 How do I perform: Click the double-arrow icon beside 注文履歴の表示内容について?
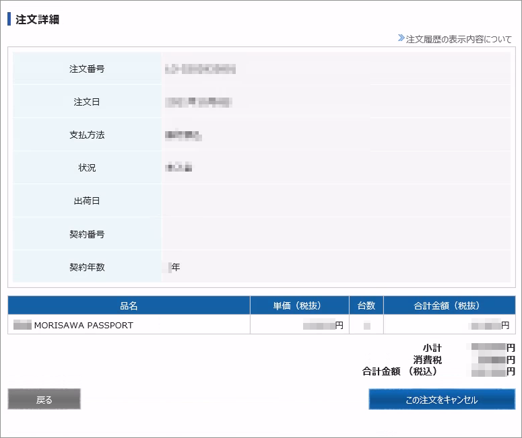(x=401, y=38)
